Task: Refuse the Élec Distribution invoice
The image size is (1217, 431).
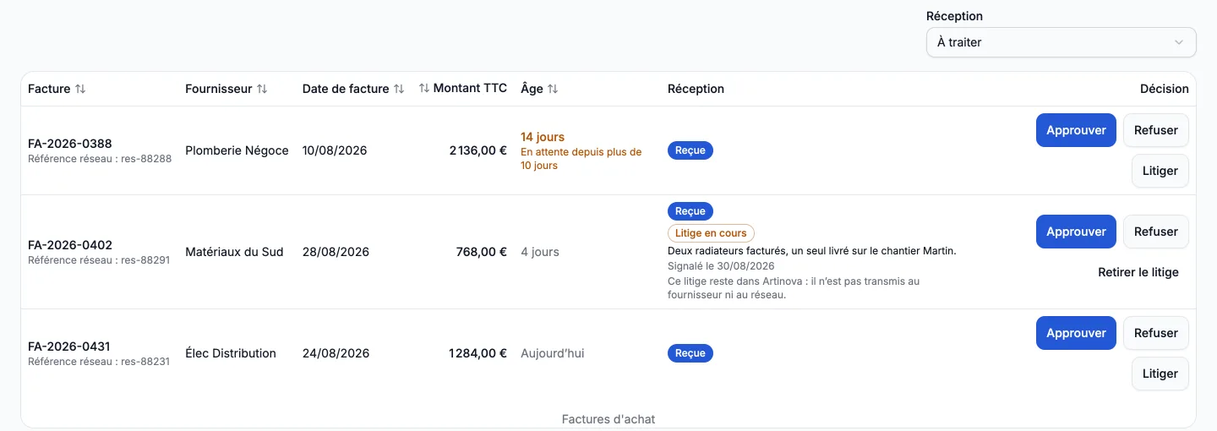Action: pos(1155,333)
